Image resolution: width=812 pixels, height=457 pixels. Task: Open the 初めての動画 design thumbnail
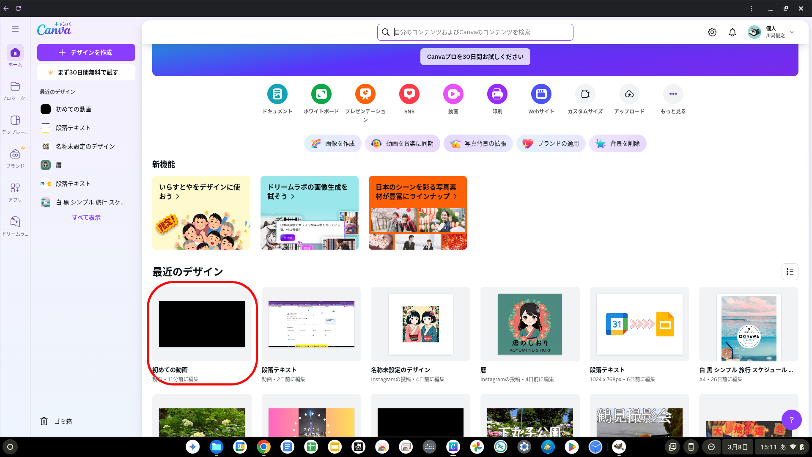pos(202,324)
